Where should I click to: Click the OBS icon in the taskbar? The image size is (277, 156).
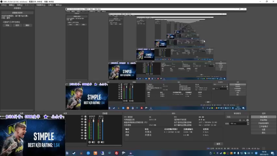tap(131, 153)
